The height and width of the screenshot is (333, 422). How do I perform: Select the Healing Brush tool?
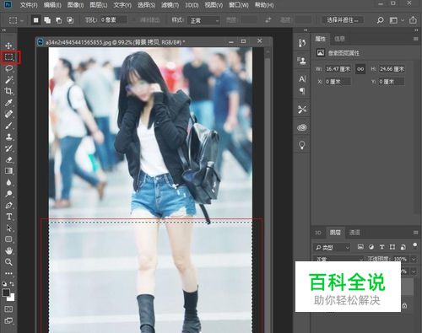tap(8, 114)
